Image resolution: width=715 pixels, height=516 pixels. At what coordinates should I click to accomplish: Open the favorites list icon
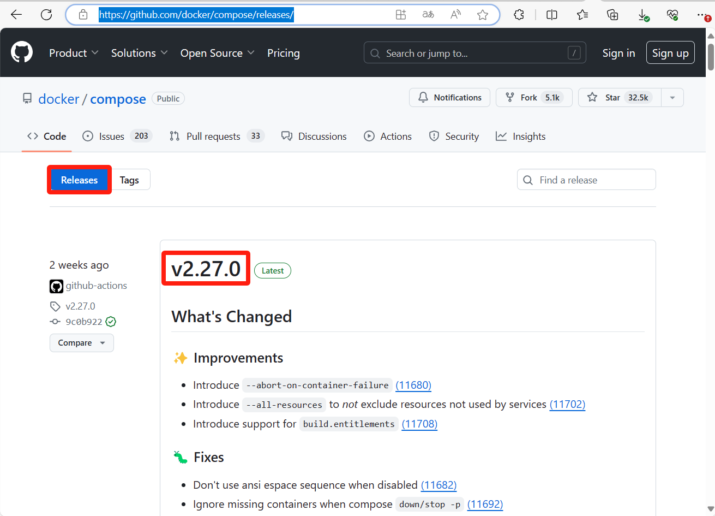pos(582,15)
